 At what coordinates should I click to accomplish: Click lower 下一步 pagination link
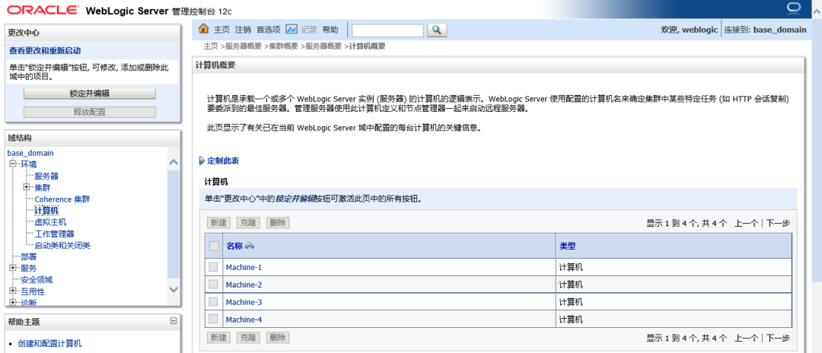coord(778,339)
